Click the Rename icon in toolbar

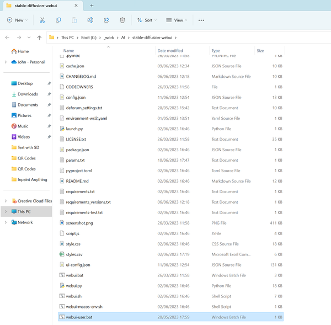pos(90,20)
